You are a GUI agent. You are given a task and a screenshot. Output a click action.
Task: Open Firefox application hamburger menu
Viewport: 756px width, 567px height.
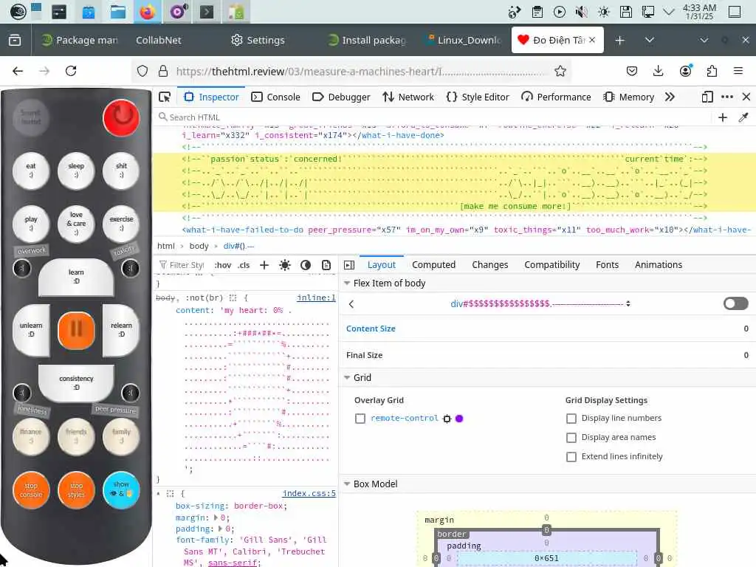click(738, 71)
